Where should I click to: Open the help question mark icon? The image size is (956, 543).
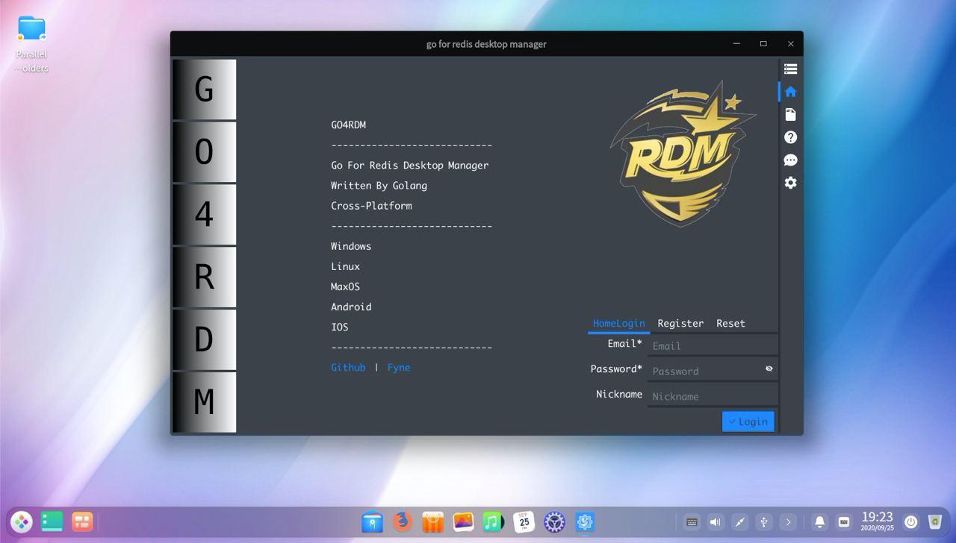pos(790,137)
